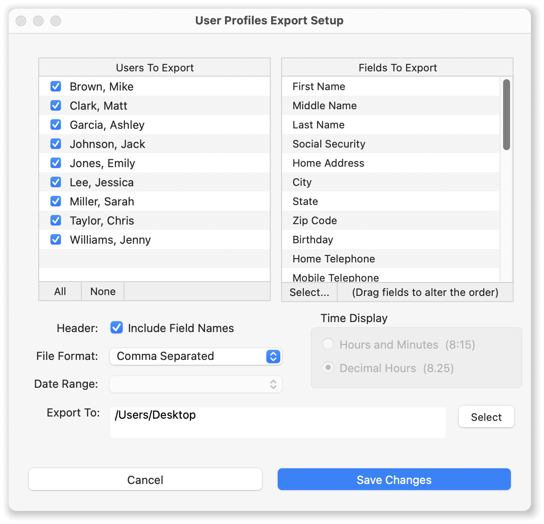Click the Save Changes button
This screenshot has height=524, width=544.
394,480
